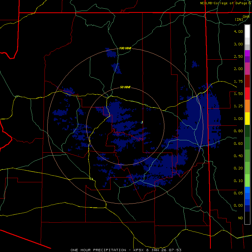252x252 pixels.
Task: Click the 2.00 legend value
Action: pyautogui.click(x=238, y=69)
